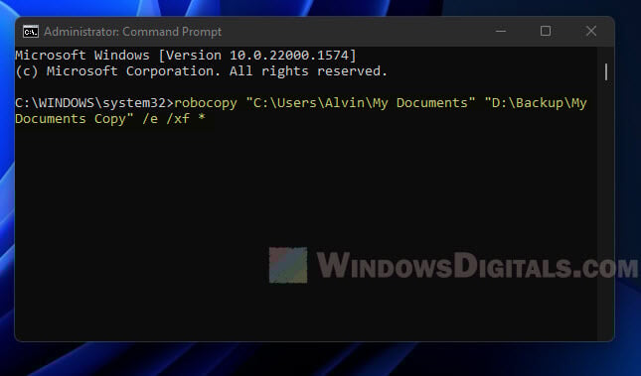641x376 pixels.
Task: Maximize the Command Prompt window
Action: [546, 31]
